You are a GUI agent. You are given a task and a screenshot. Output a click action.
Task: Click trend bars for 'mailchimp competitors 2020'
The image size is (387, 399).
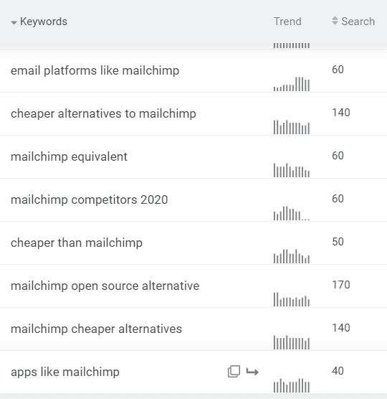click(292, 213)
